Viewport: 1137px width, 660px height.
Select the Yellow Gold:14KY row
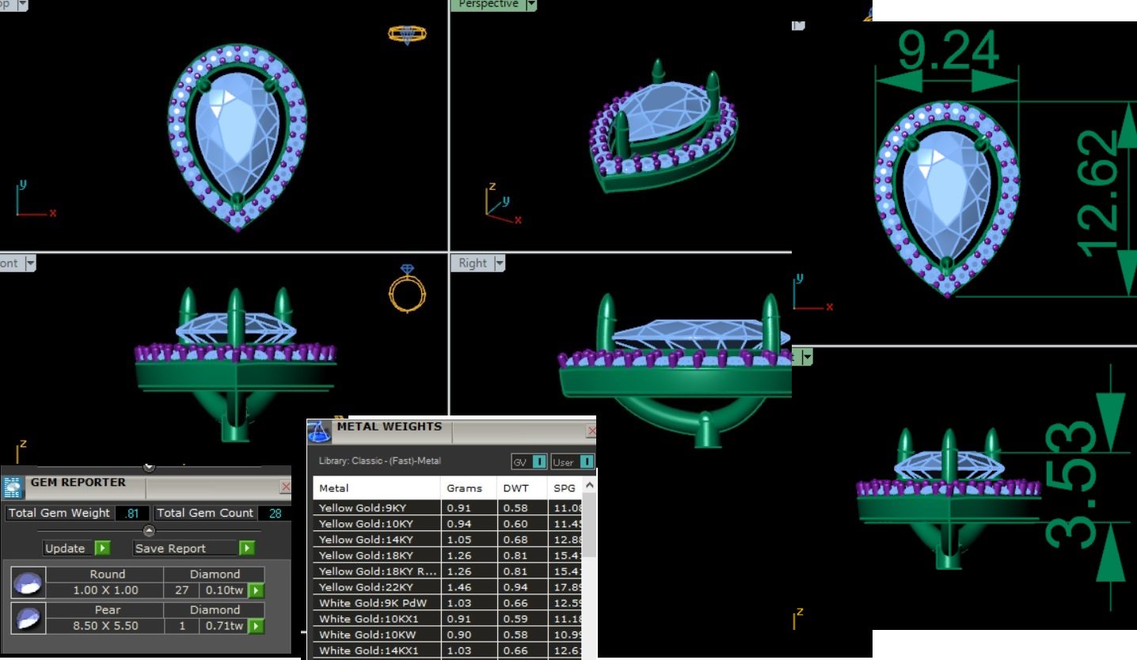[447, 540]
